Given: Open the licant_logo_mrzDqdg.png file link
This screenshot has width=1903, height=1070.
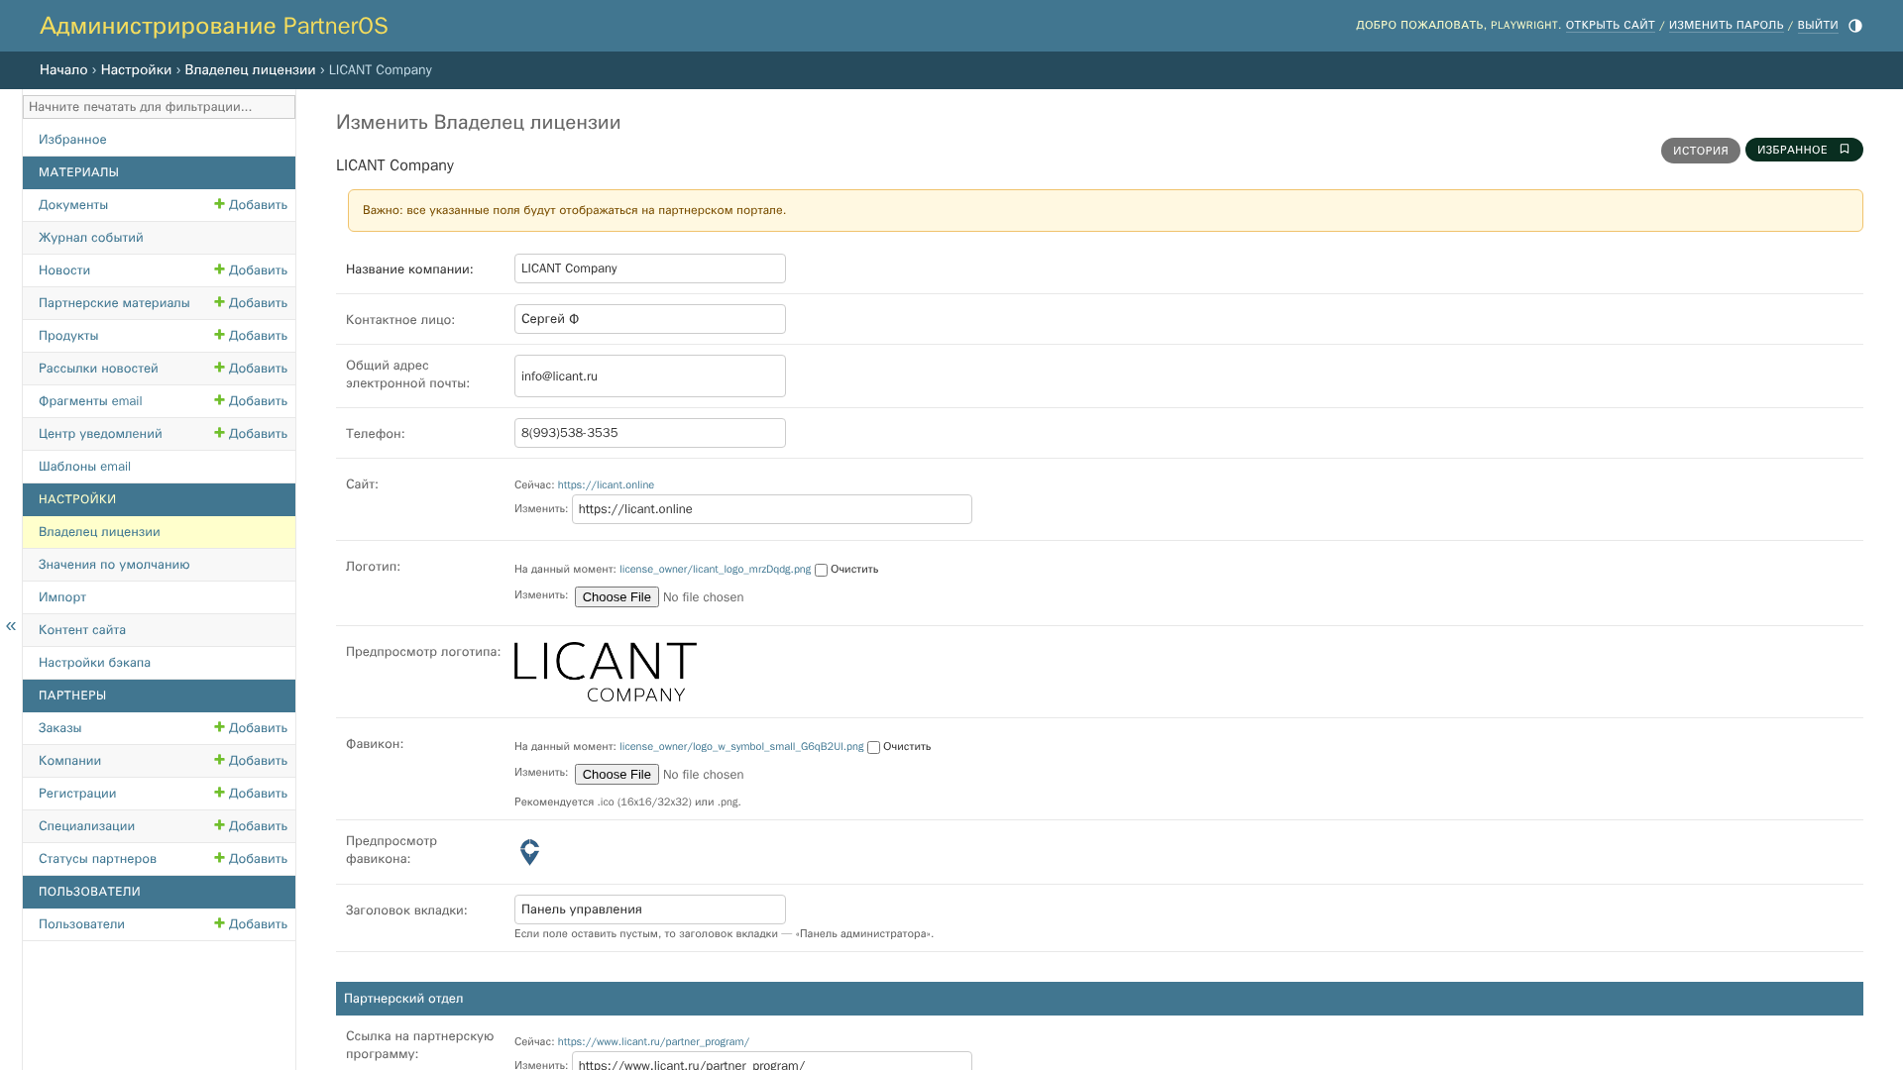Looking at the screenshot, I should [x=715, y=570].
